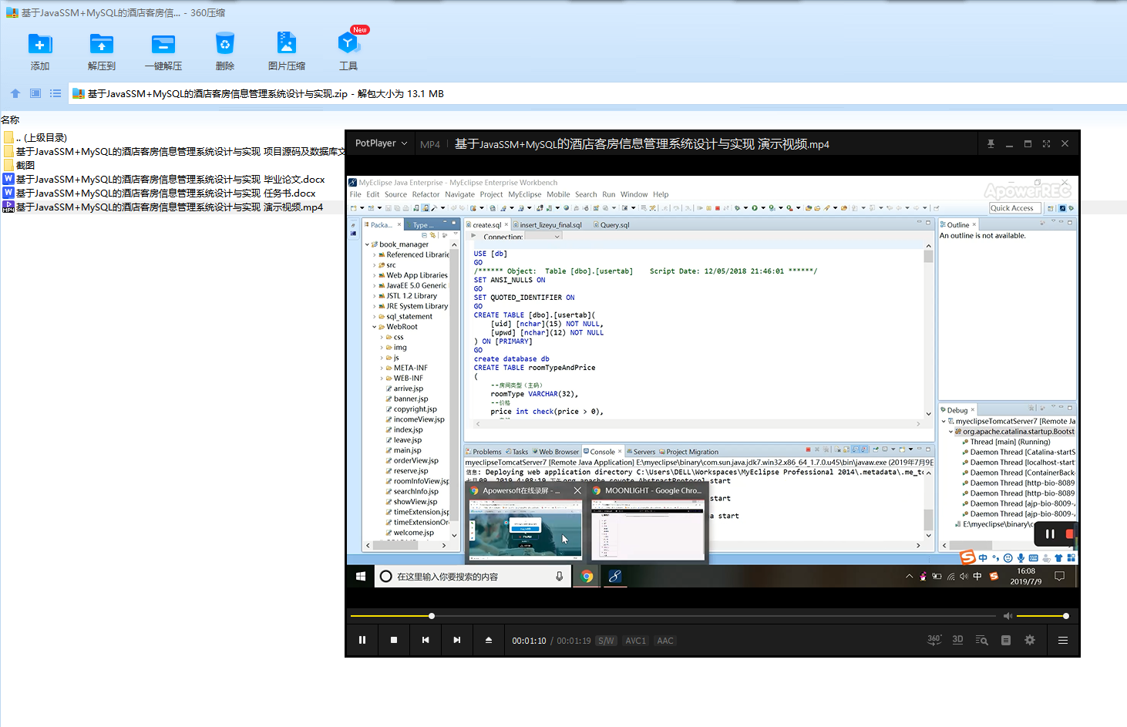Select the Servers tab in bottom panel

tap(641, 452)
